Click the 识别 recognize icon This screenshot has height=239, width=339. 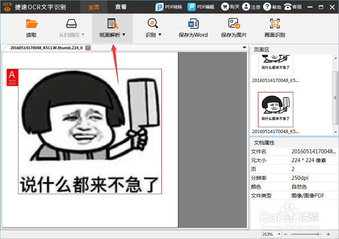(x=153, y=23)
